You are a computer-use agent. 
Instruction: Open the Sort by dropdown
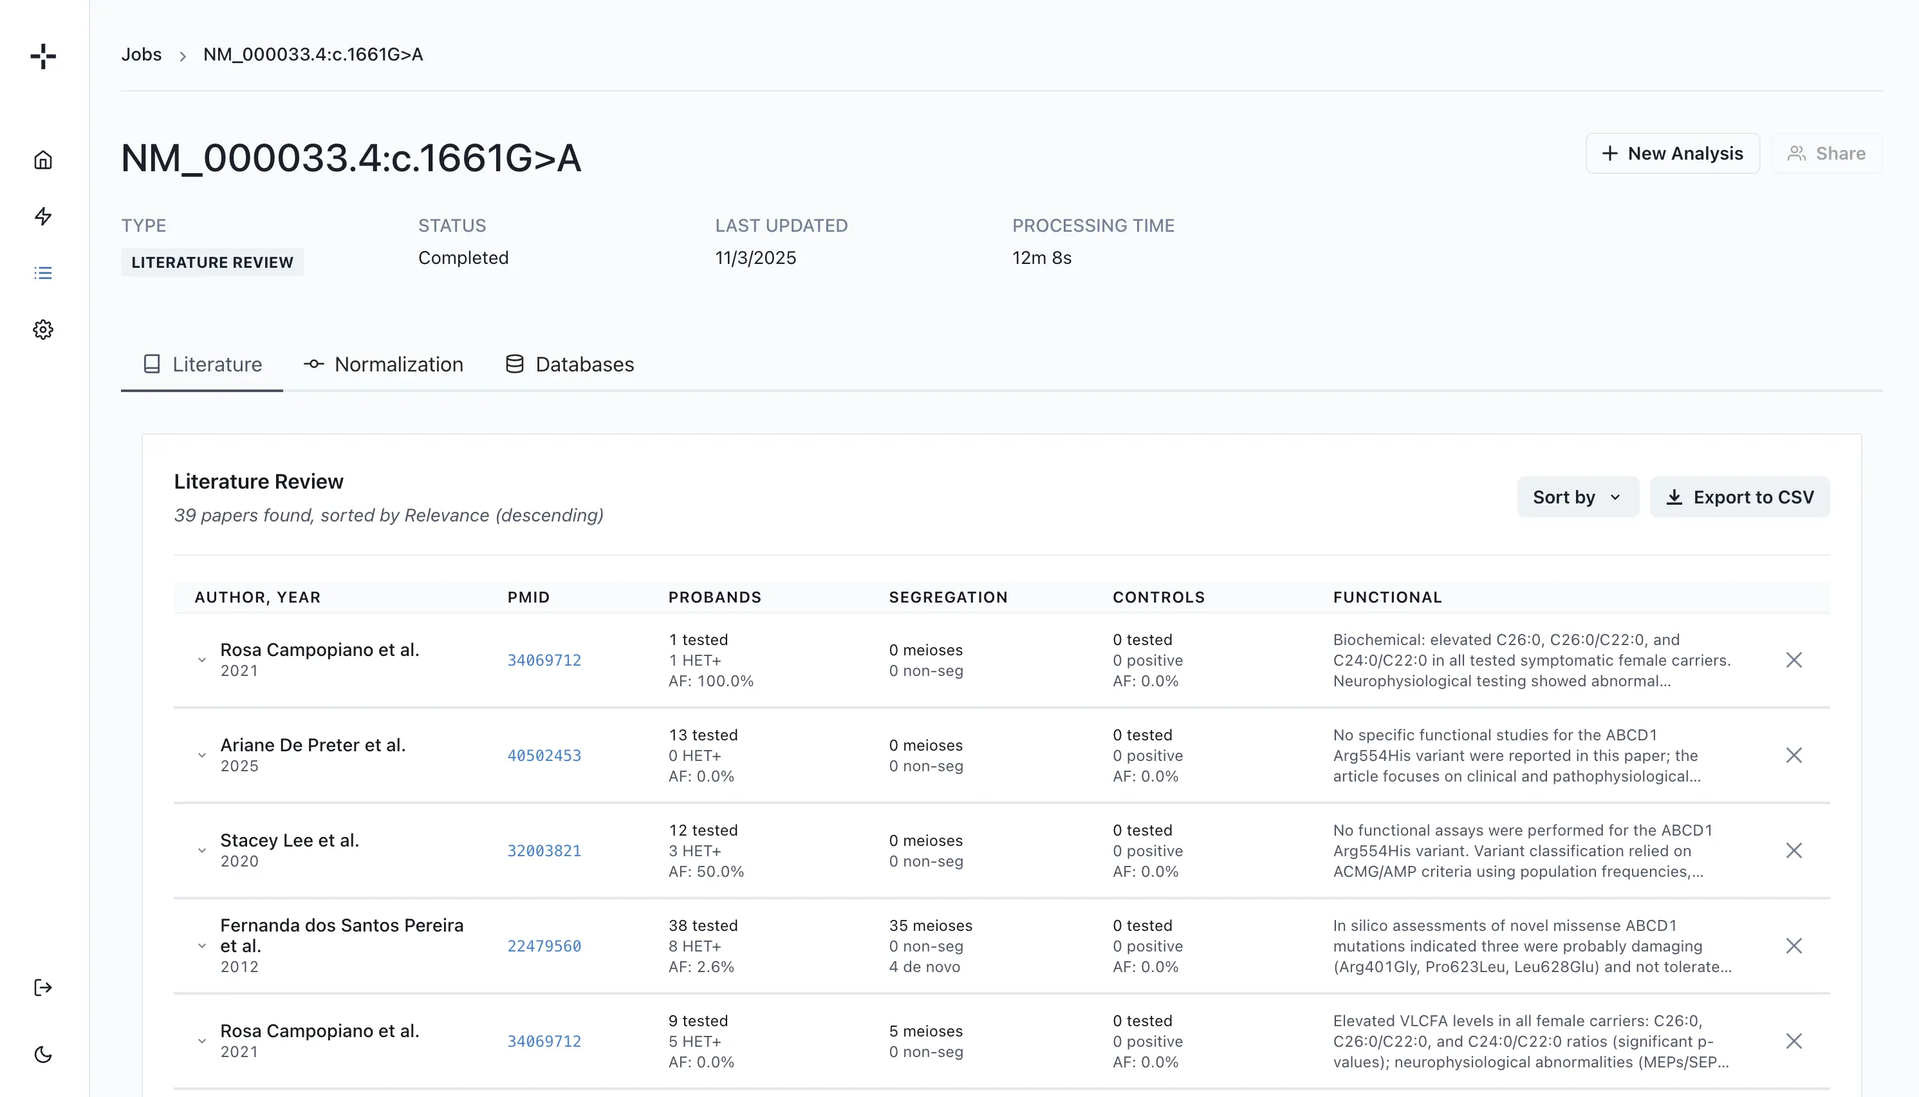(1578, 496)
